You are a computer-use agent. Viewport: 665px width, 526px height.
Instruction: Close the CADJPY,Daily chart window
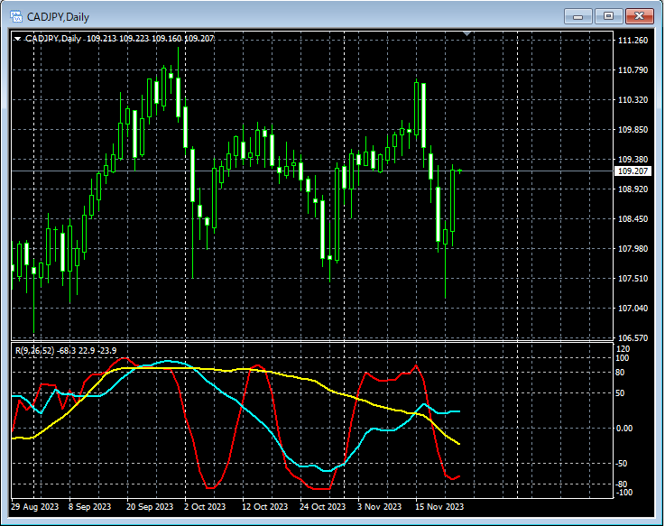[x=639, y=16]
